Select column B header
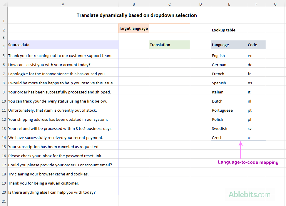This screenshot has width=286, height=206. (x=134, y=4)
